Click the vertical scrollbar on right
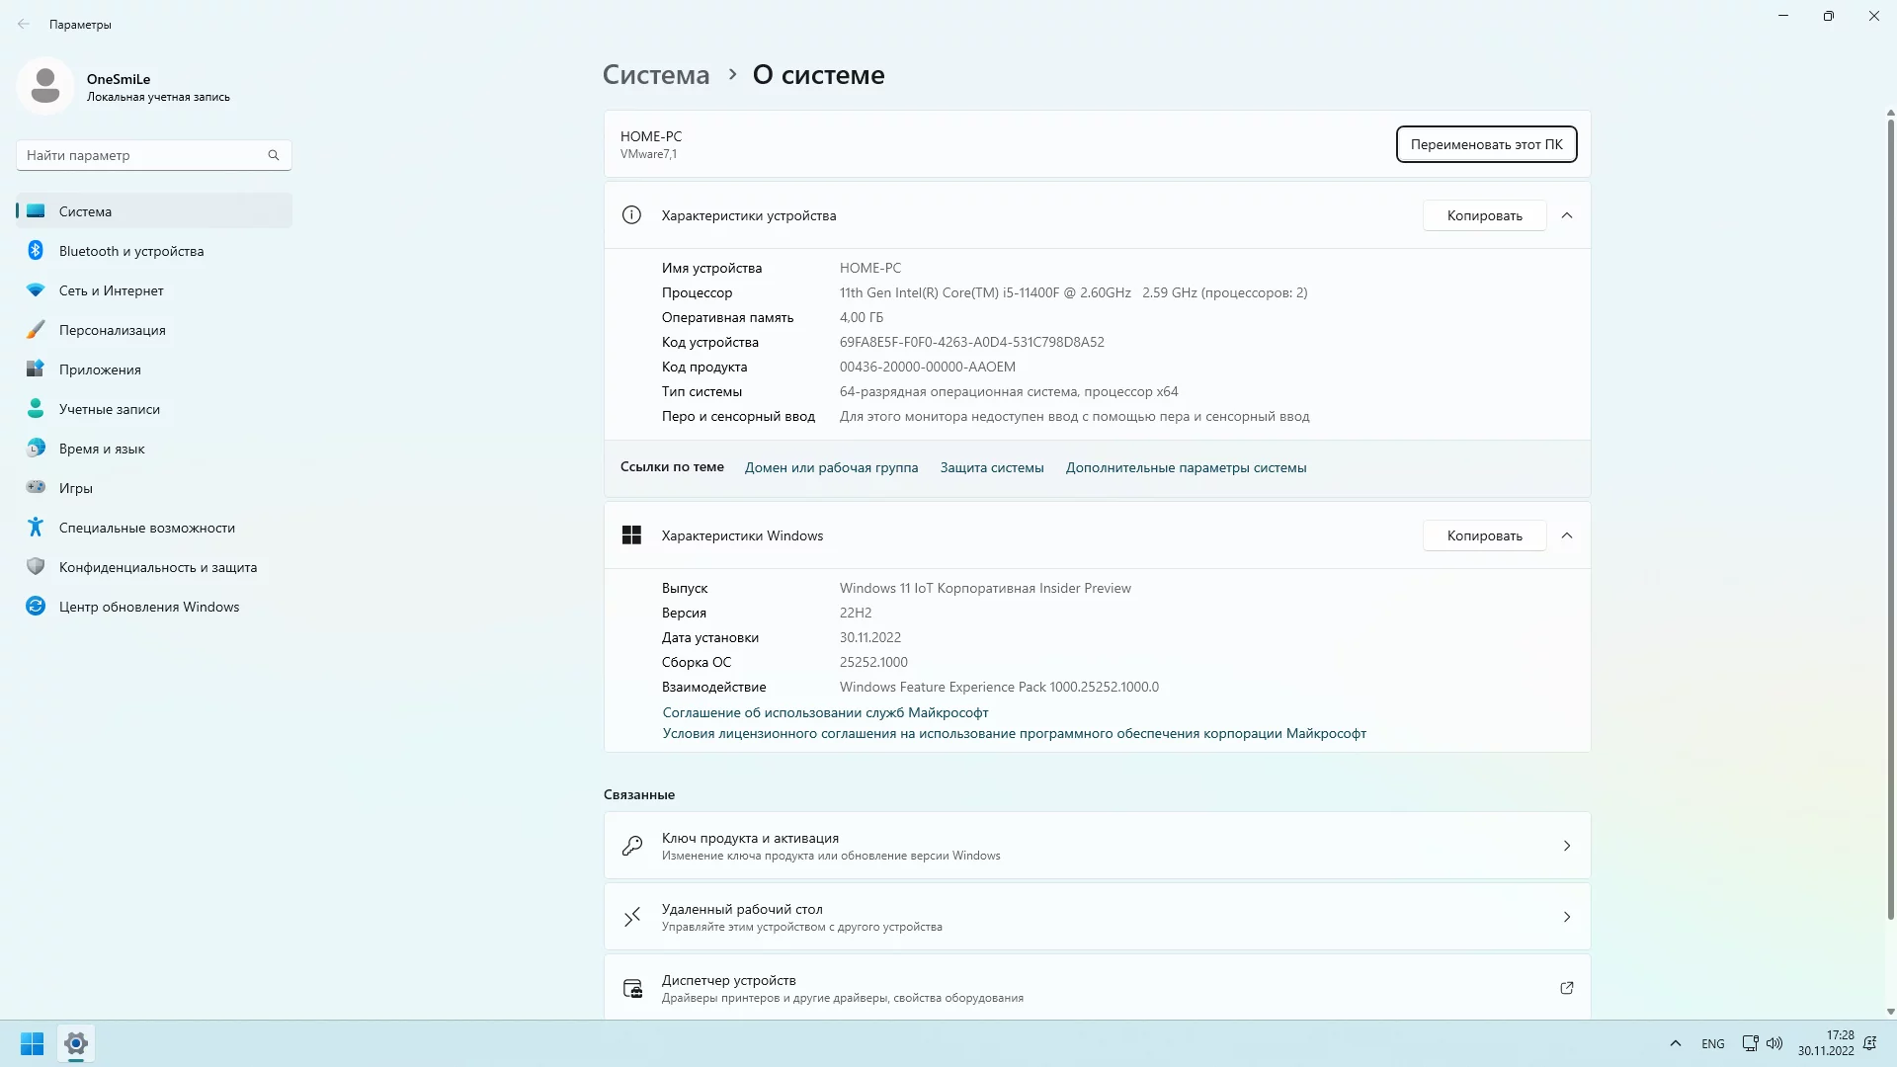1897x1067 pixels. click(1890, 514)
